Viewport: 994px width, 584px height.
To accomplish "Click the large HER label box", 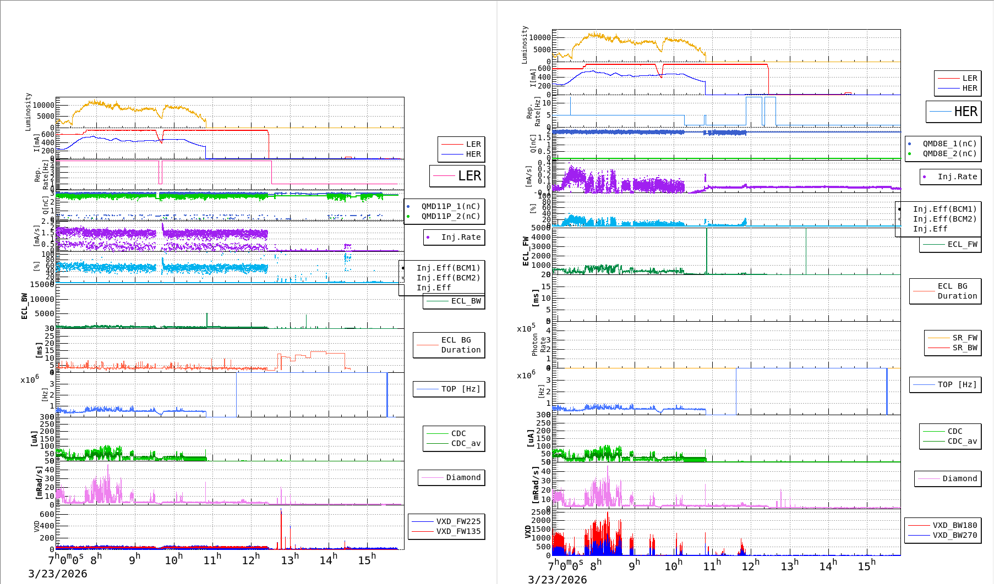I will (954, 112).
